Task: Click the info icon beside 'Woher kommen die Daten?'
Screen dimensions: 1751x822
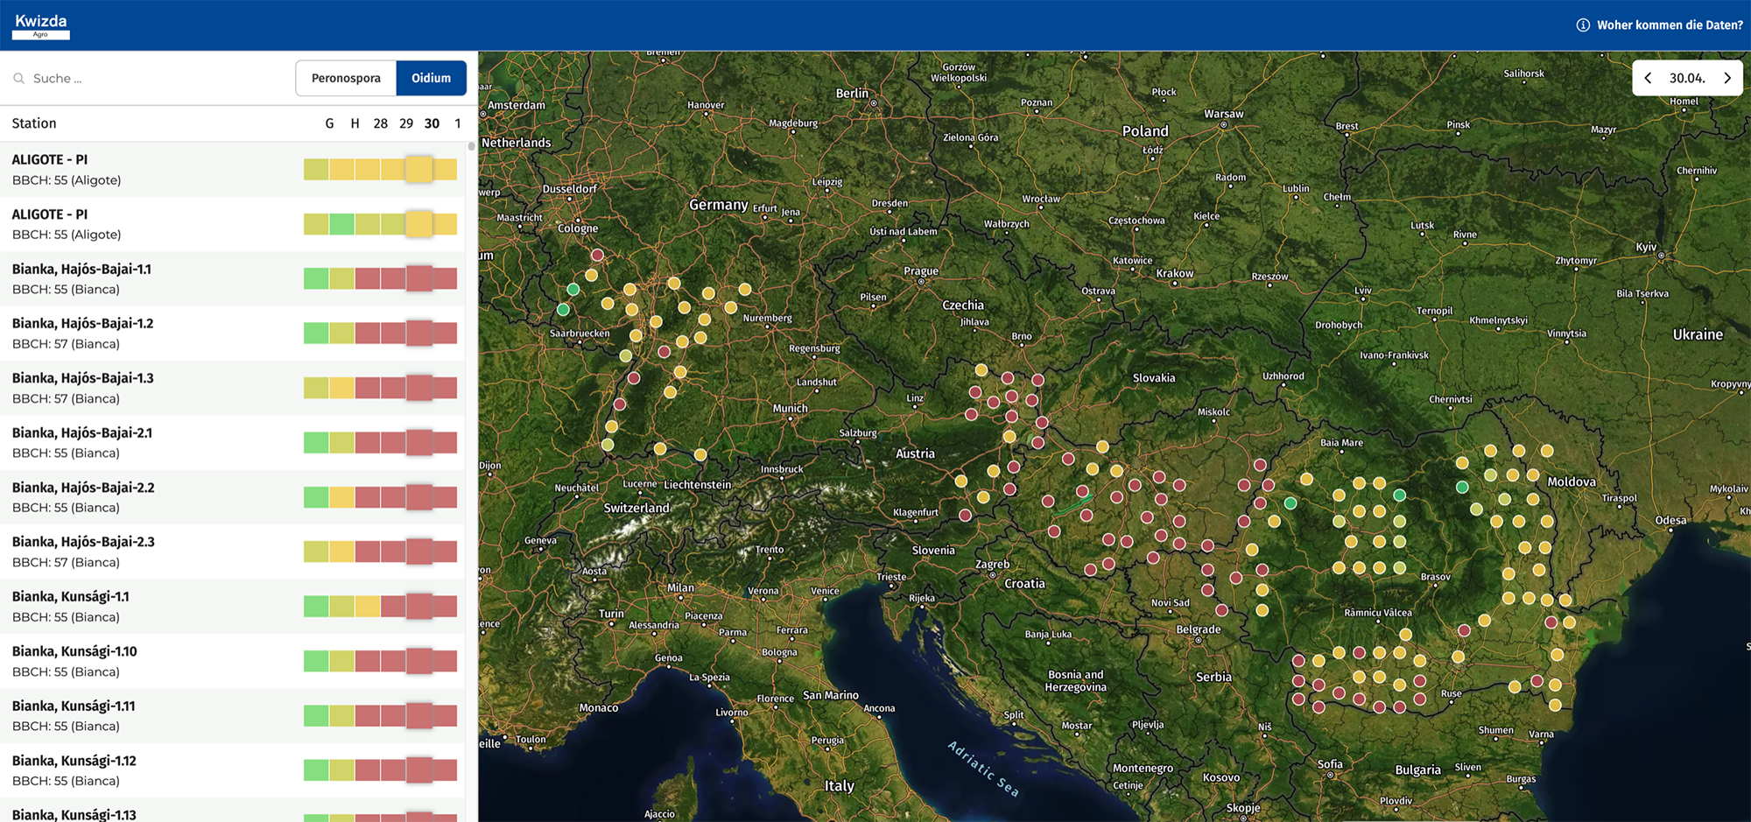Action: [1583, 25]
